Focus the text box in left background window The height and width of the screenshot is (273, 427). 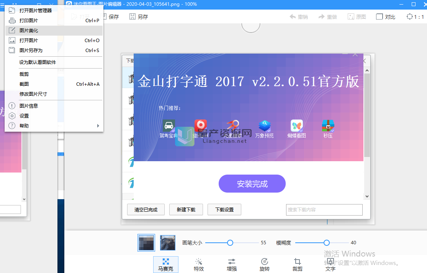[10, 209]
